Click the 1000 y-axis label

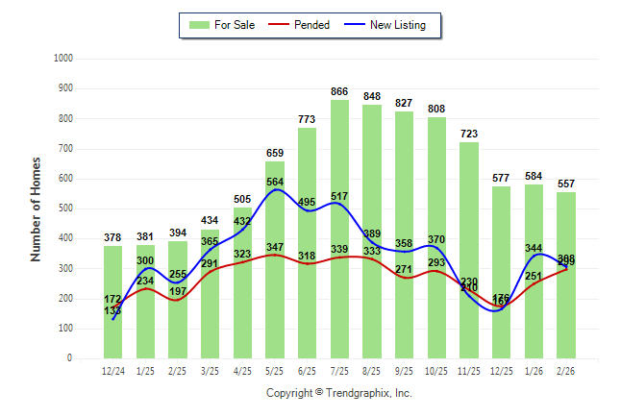tap(62, 59)
